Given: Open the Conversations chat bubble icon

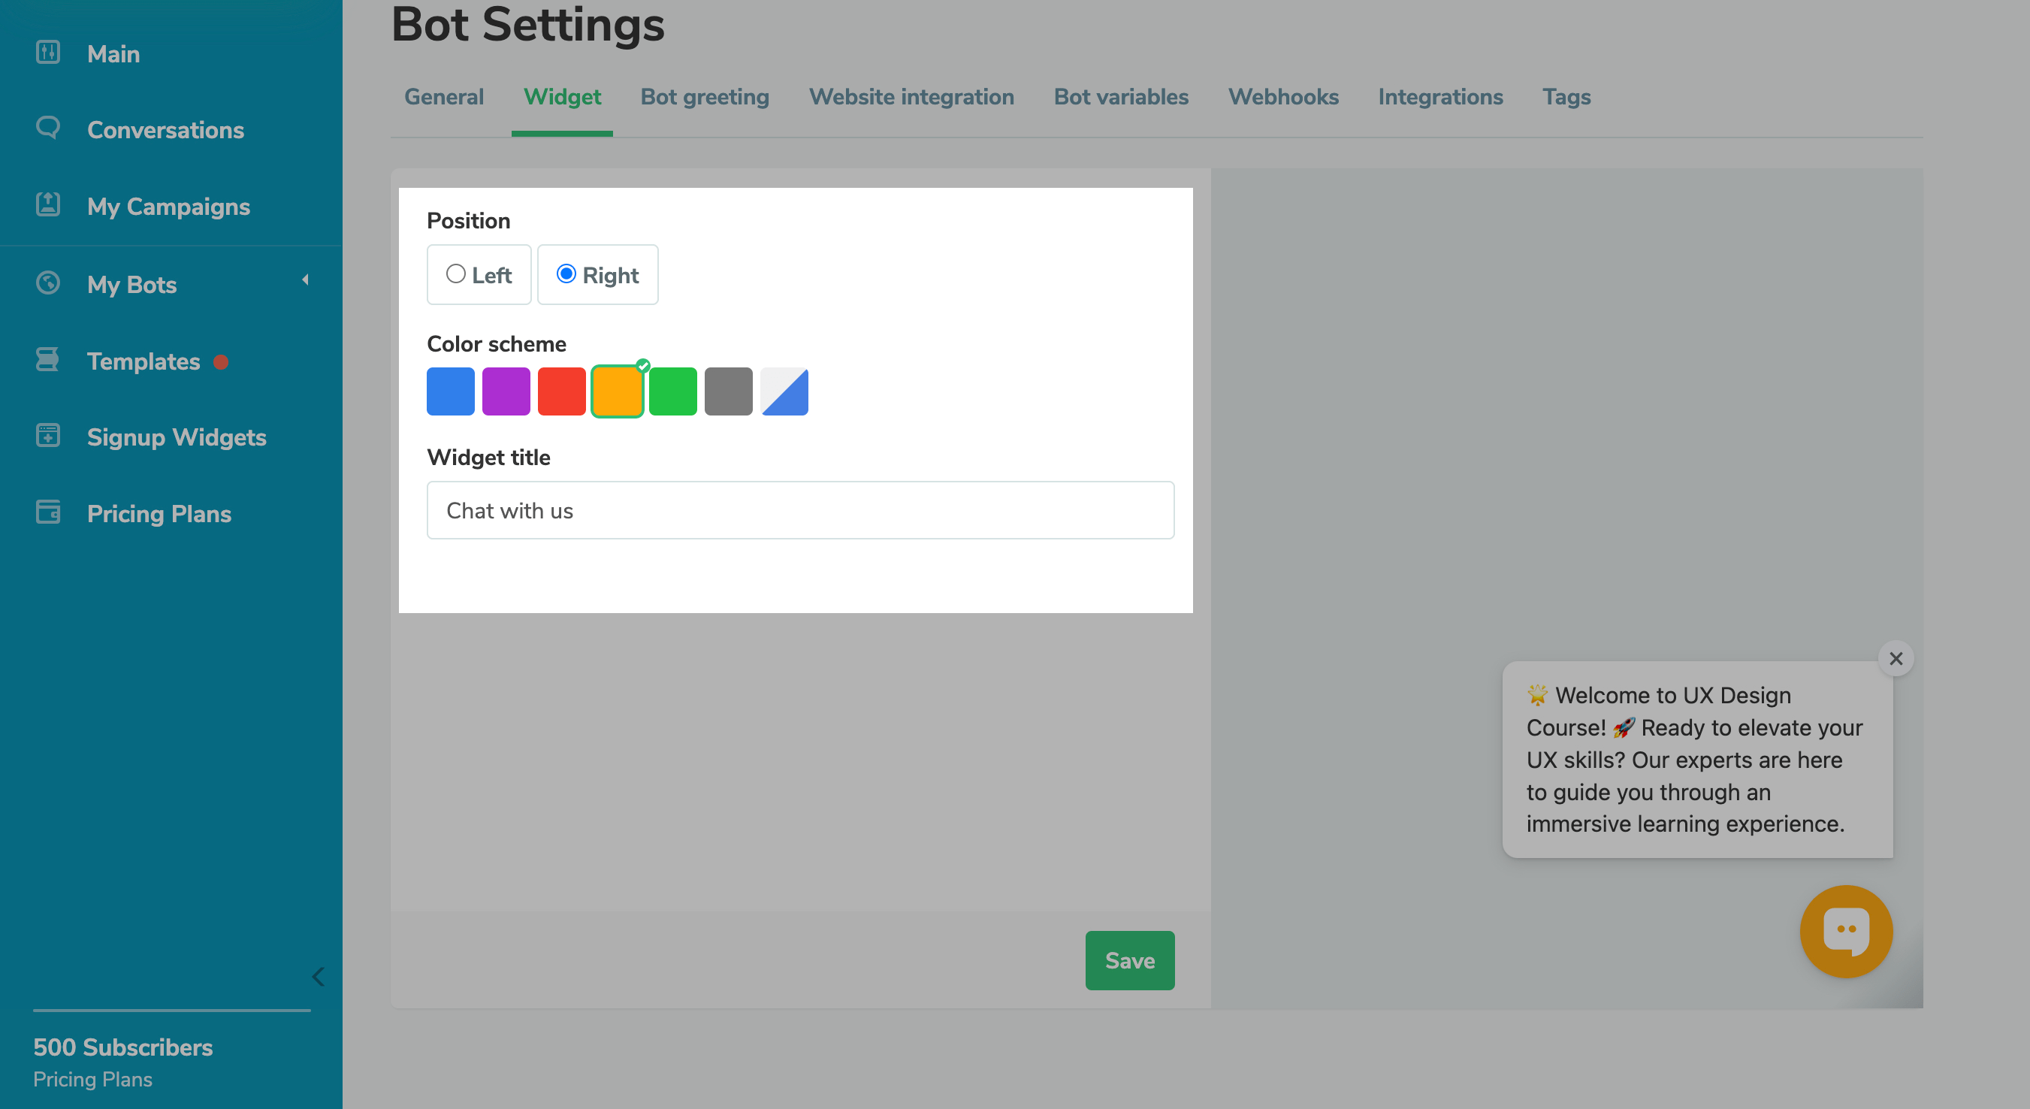Looking at the screenshot, I should [x=48, y=128].
